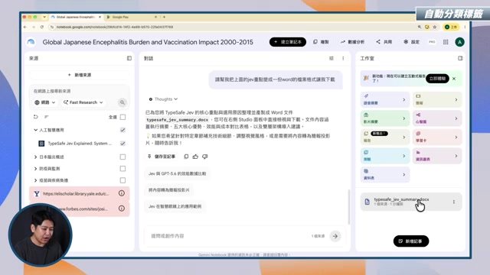The width and height of the screenshot is (490, 275).
Task: Open browser zoom magnifier icon
Action: coord(420,27)
